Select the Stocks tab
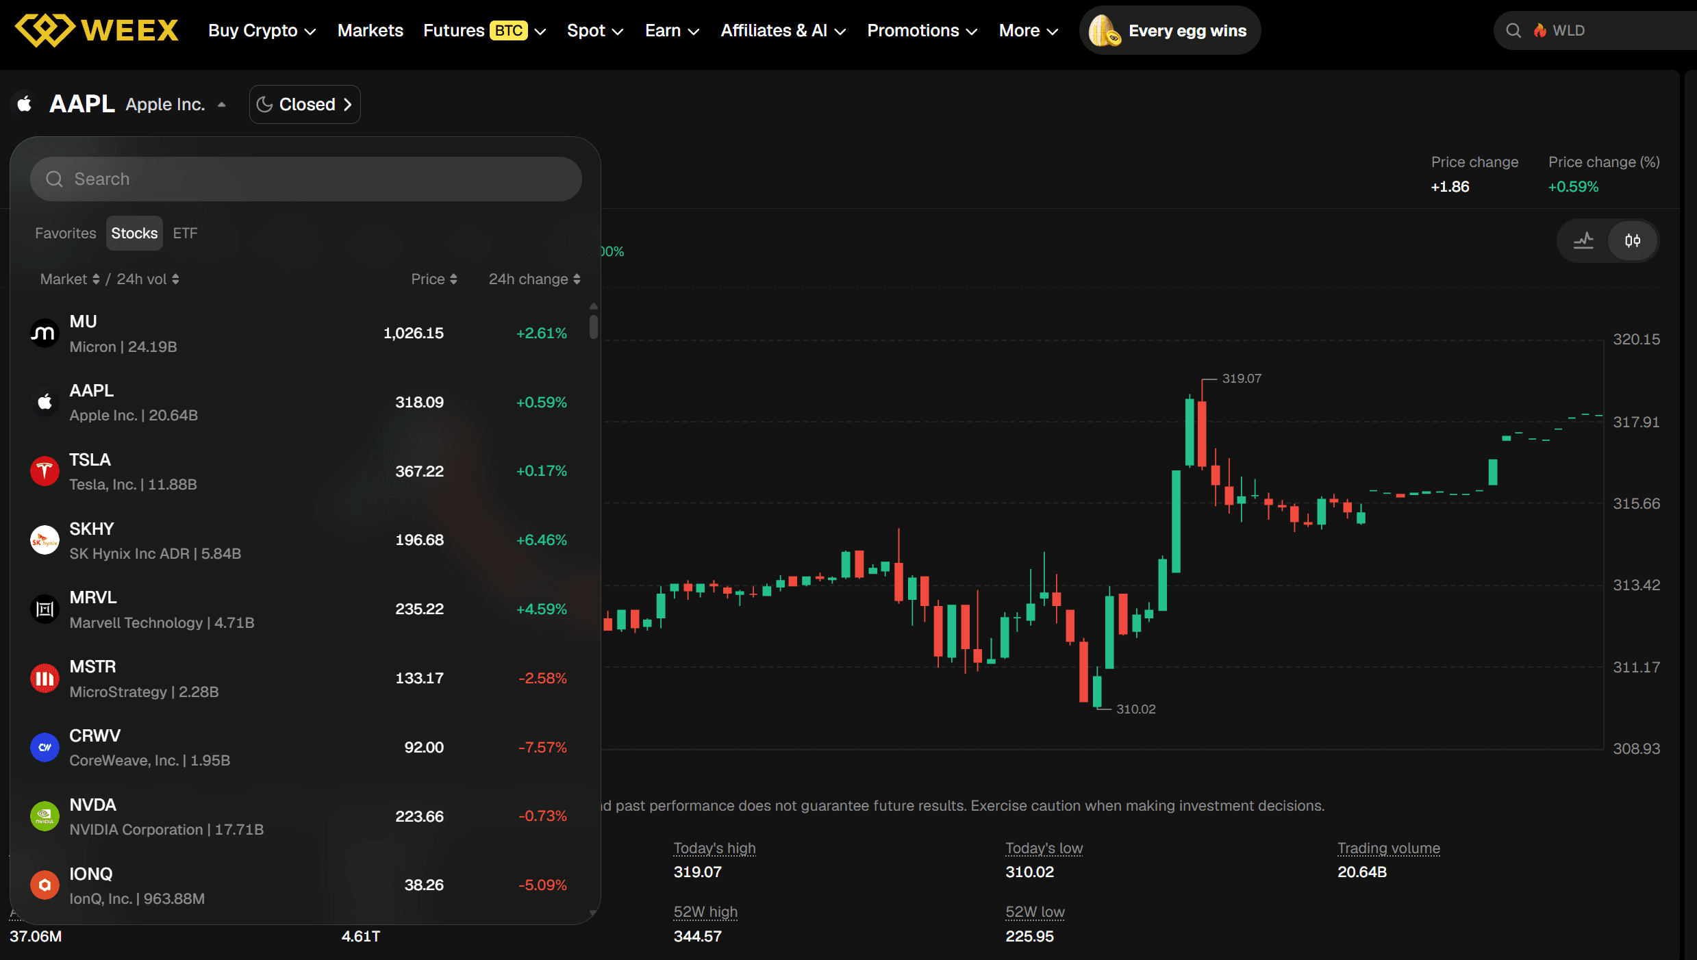 coord(134,233)
